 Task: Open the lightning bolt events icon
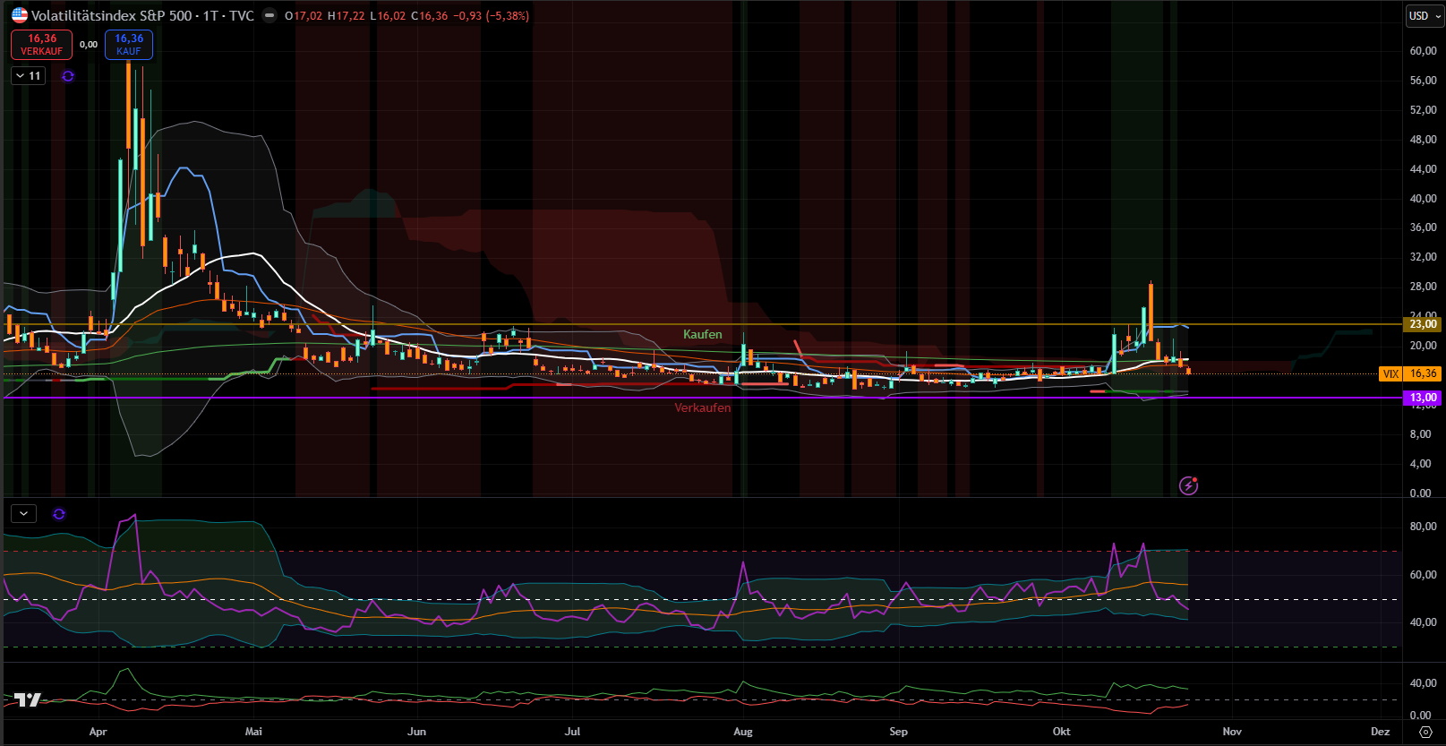pyautogui.click(x=1188, y=485)
